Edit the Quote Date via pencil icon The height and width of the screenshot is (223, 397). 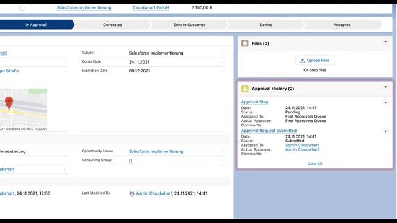tap(223, 62)
